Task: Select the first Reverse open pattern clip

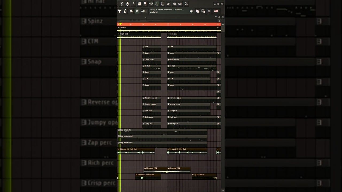Action: (151, 100)
